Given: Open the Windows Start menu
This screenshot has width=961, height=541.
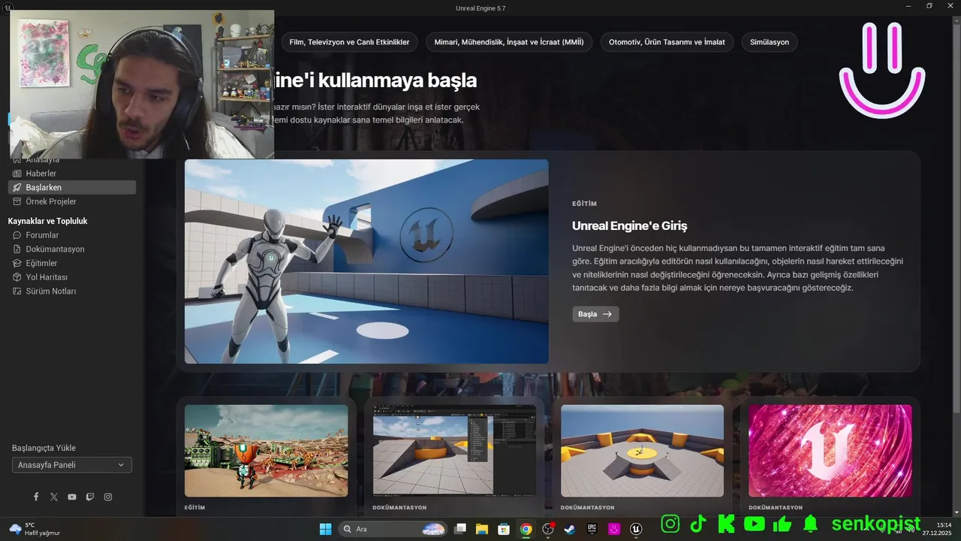Looking at the screenshot, I should pos(326,529).
